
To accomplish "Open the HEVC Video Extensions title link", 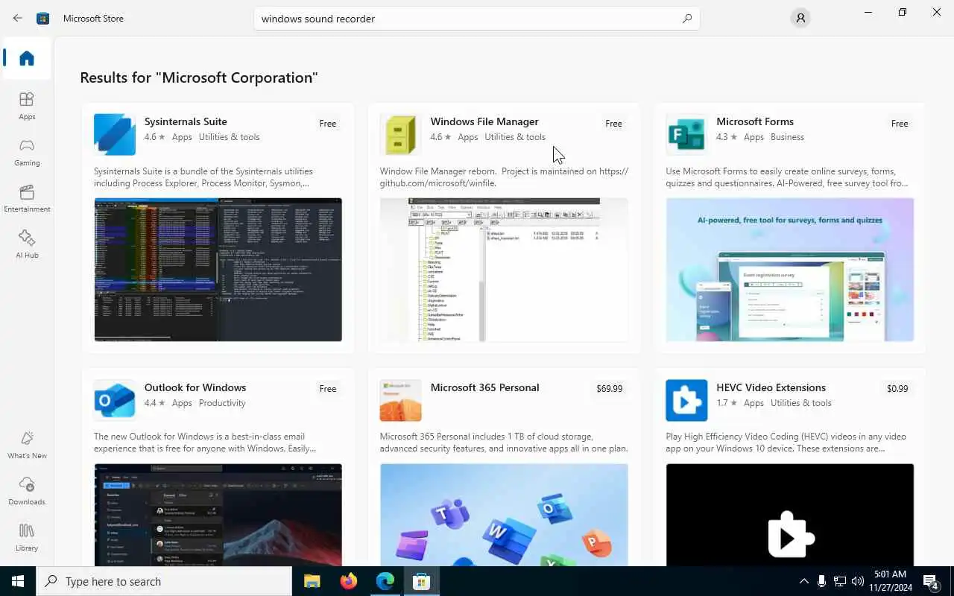I will [x=771, y=387].
